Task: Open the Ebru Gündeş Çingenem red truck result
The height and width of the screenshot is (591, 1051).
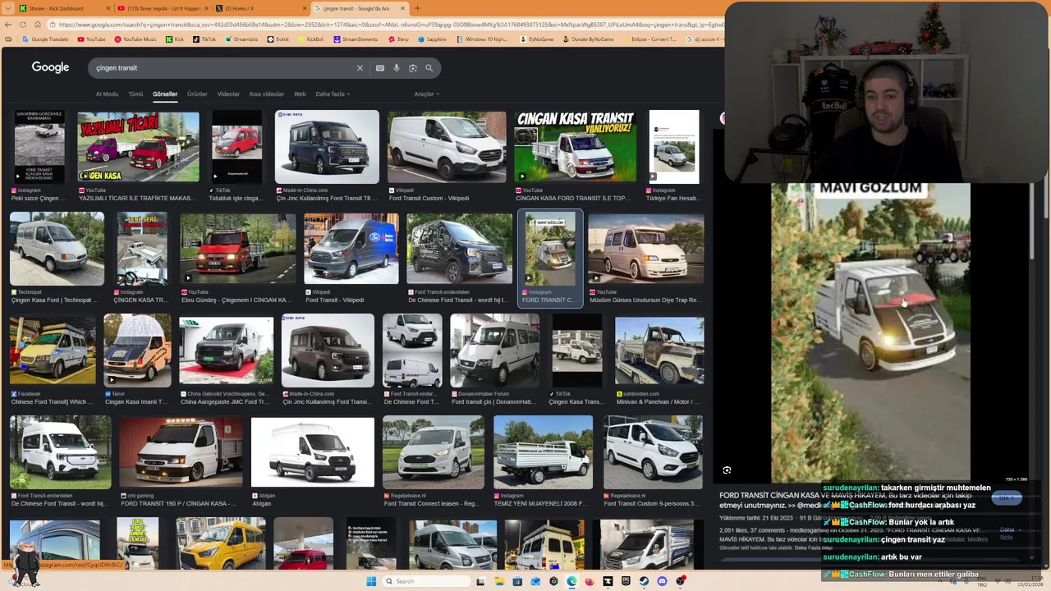Action: (238, 249)
